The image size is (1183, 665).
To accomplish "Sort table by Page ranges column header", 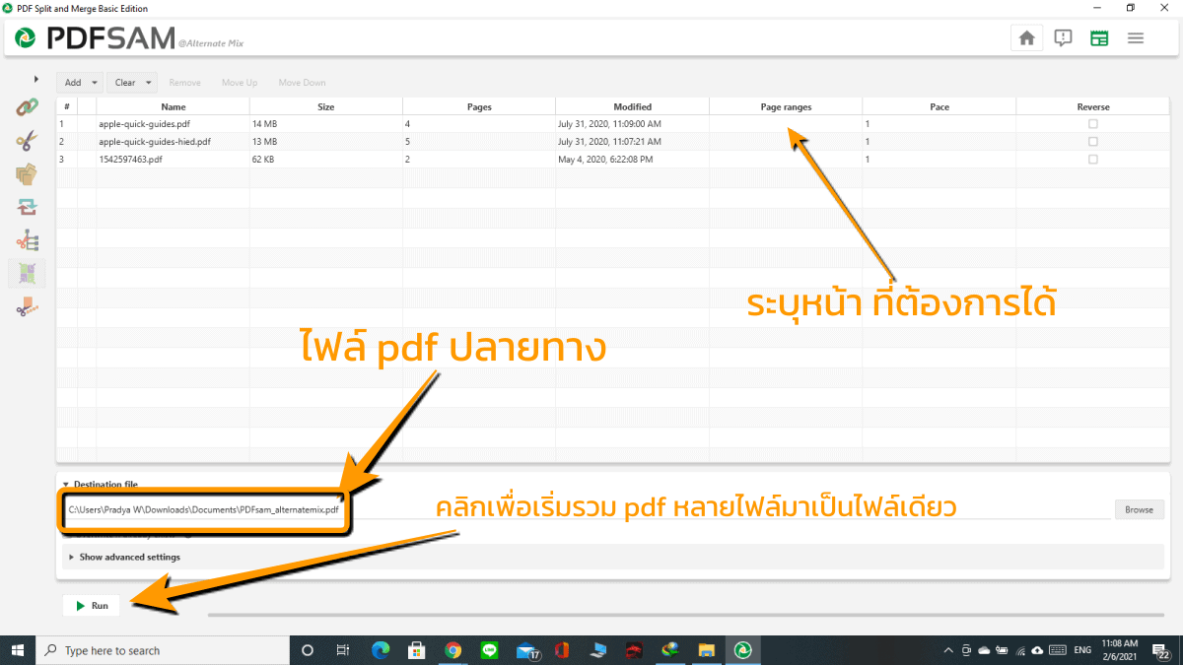I will [x=786, y=106].
